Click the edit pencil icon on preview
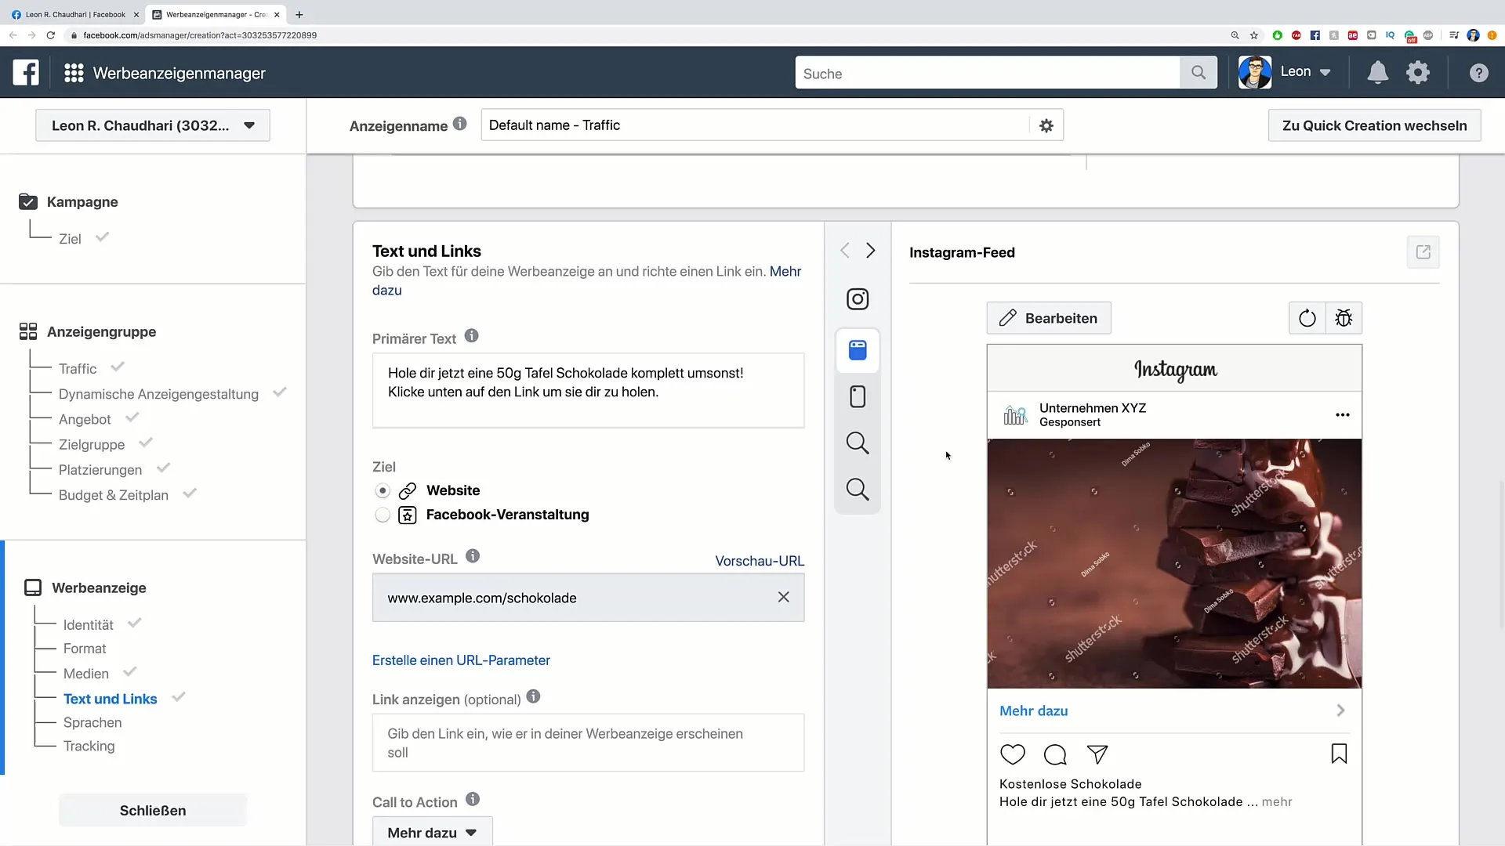Screen dimensions: 1505x846 1008,317
